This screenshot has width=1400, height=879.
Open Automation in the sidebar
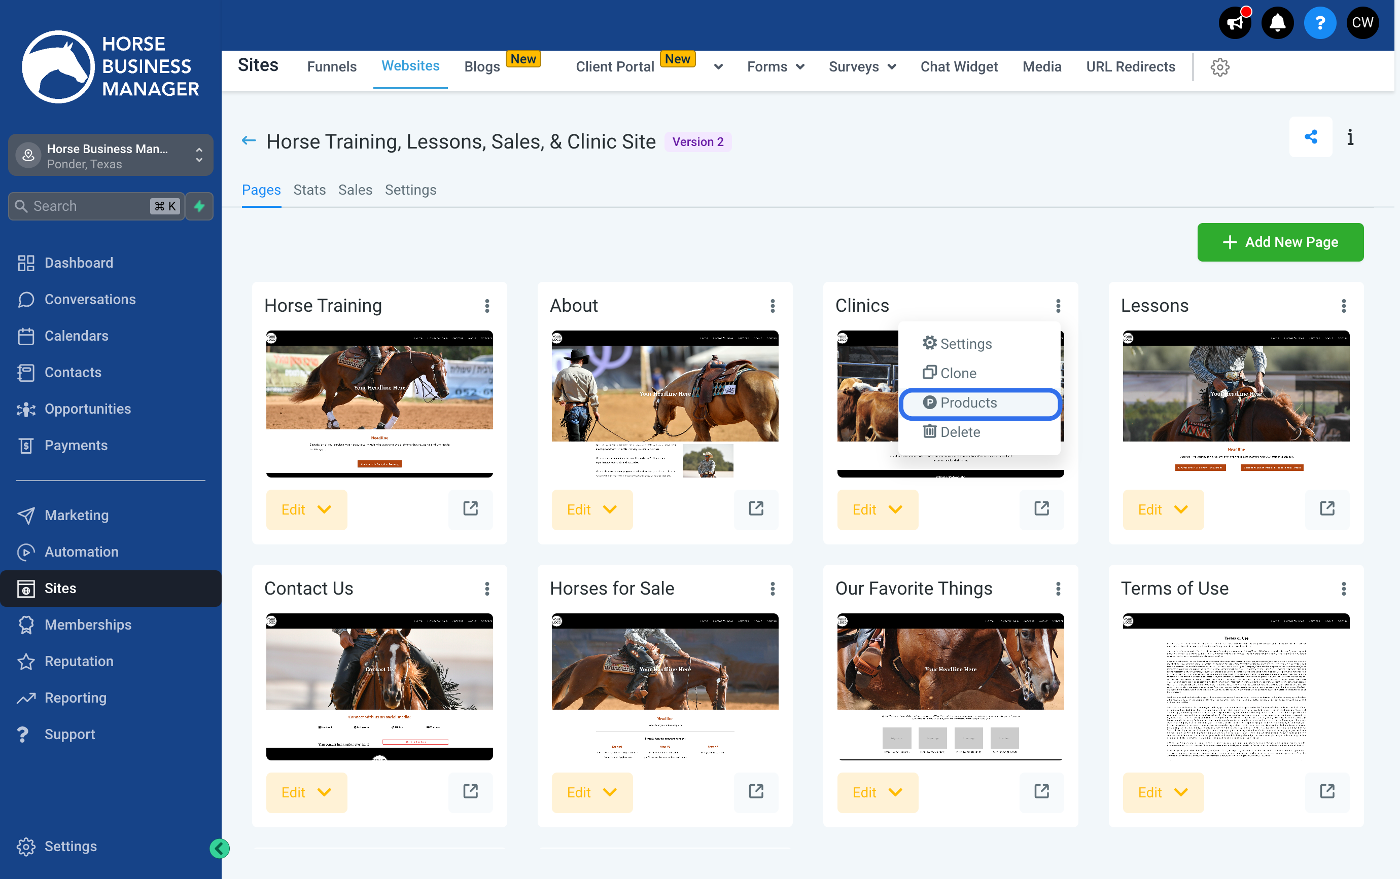(81, 552)
